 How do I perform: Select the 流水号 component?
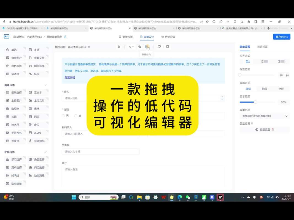click(x=15, y=125)
